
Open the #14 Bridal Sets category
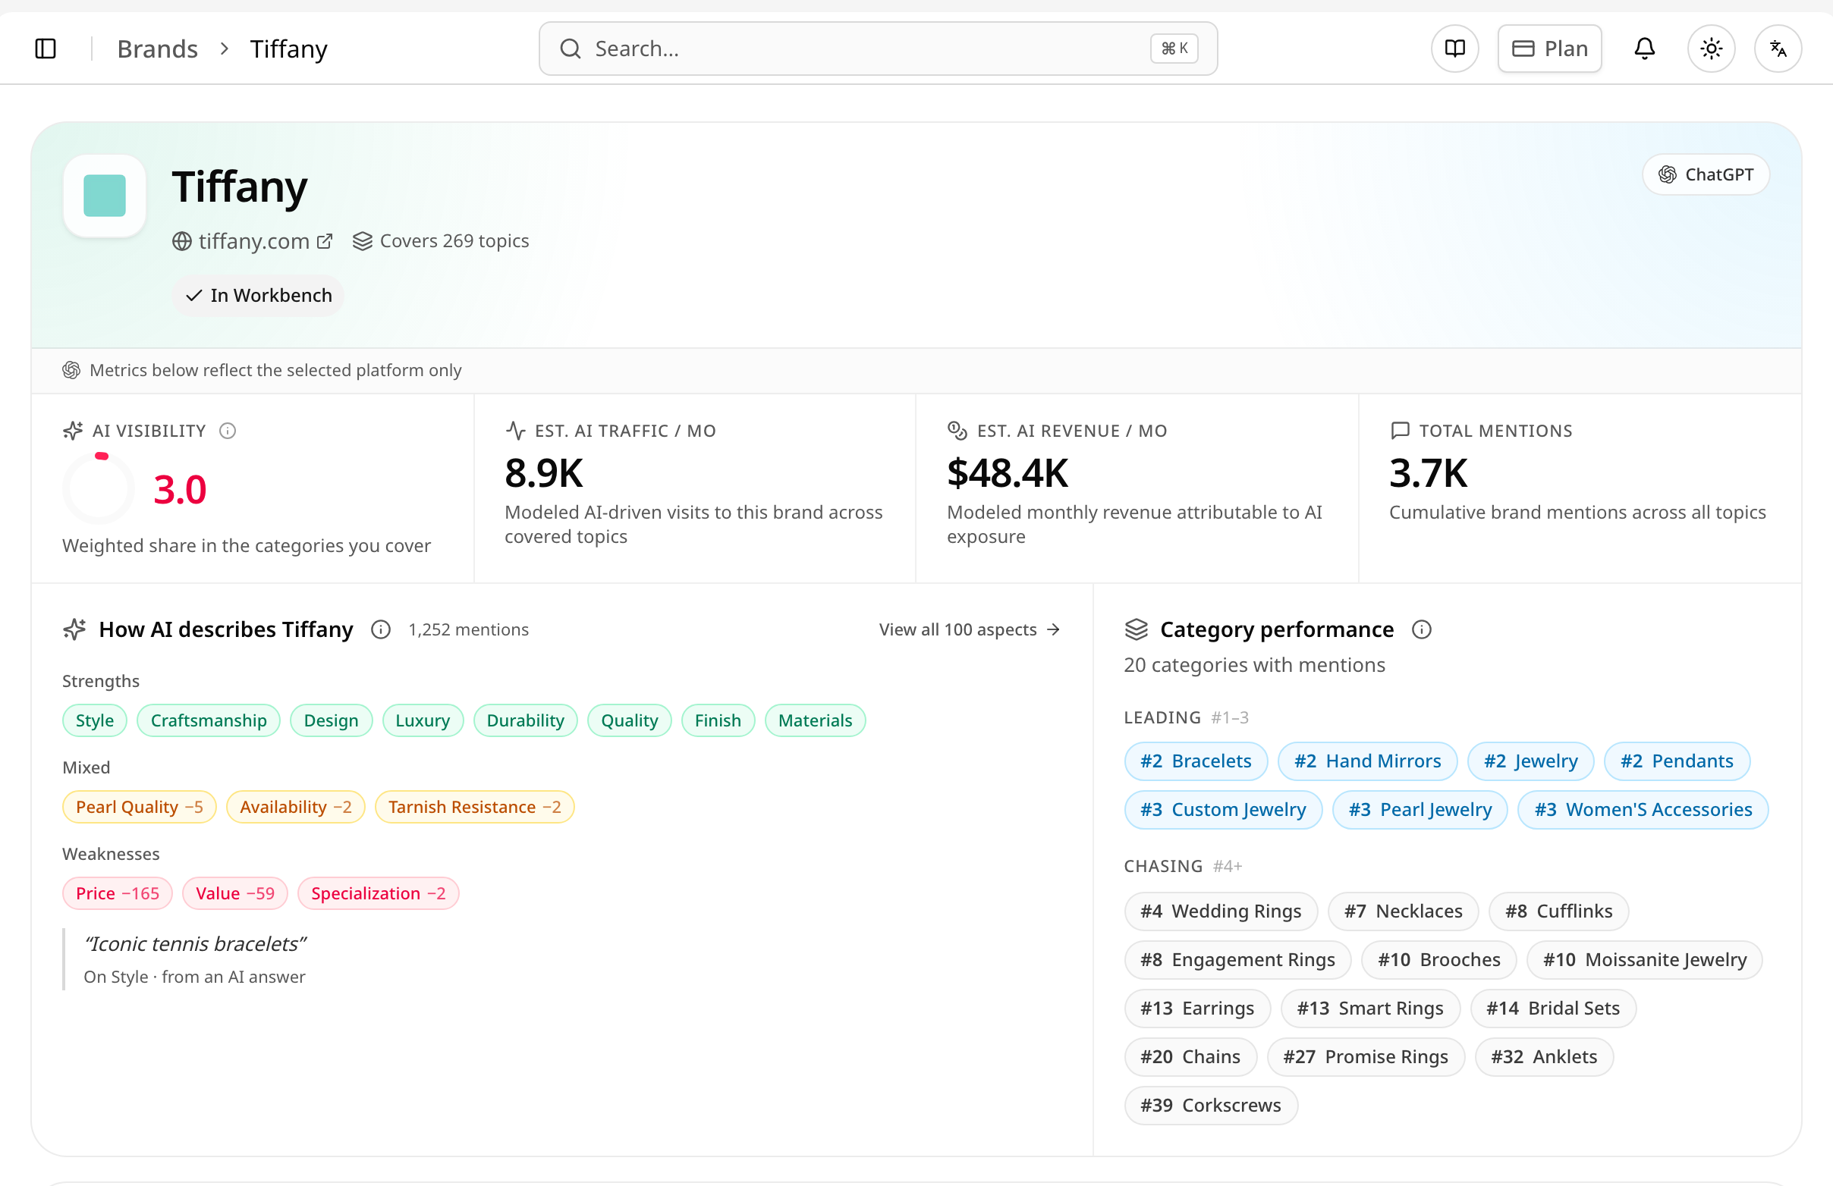[x=1552, y=1009]
